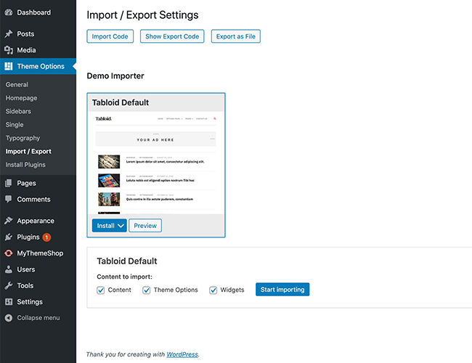Click the Plugins update count badge
The image size is (472, 363).
click(x=46, y=237)
